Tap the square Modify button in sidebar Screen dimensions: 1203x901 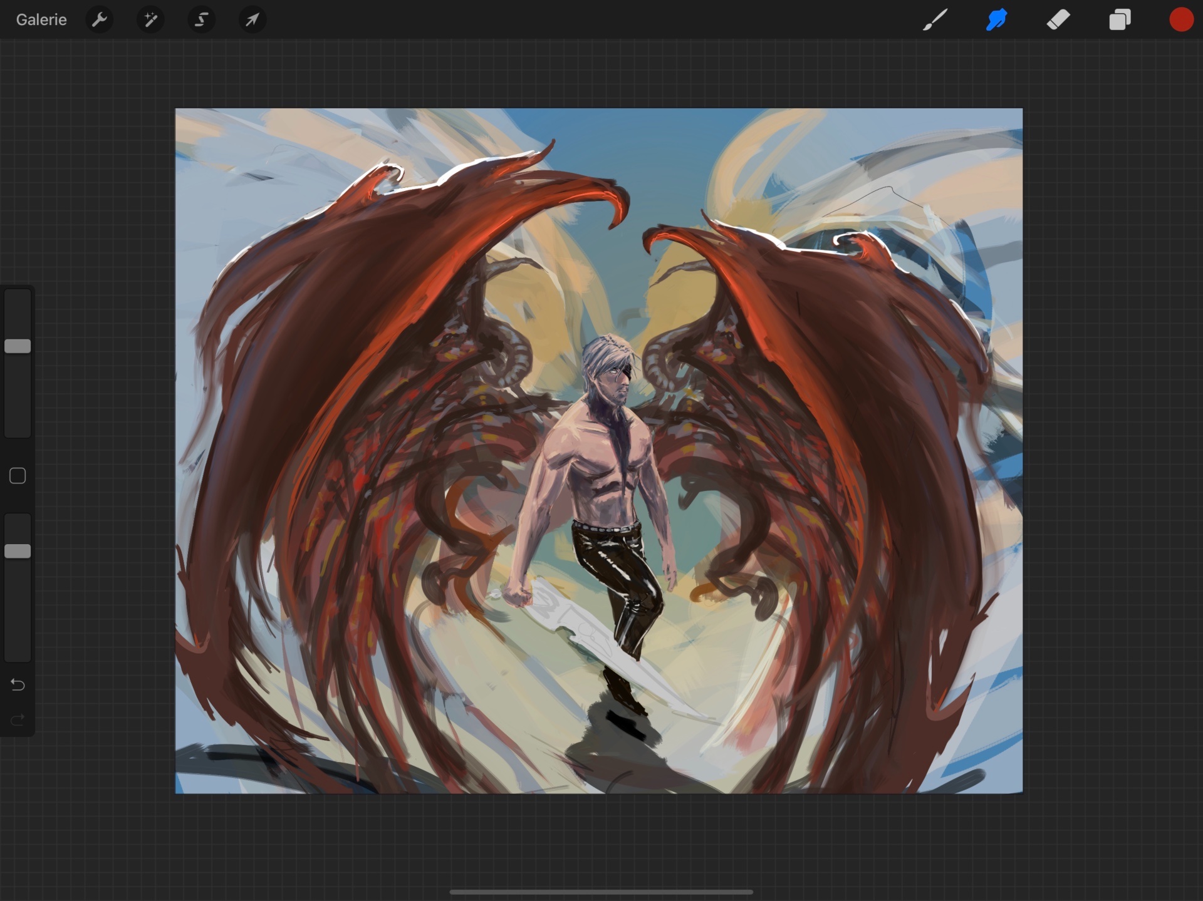18,476
